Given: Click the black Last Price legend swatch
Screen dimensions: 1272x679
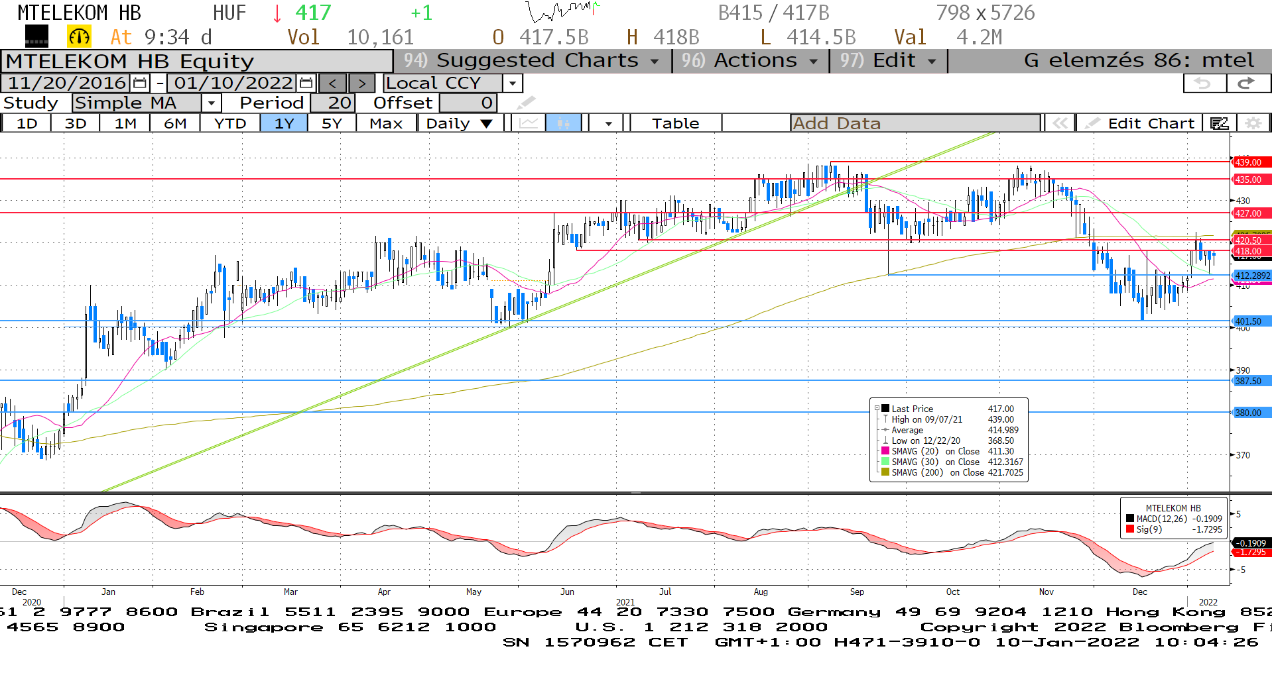Looking at the screenshot, I should [x=885, y=409].
